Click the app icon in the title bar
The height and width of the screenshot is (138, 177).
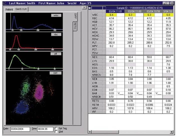coord(3,3)
